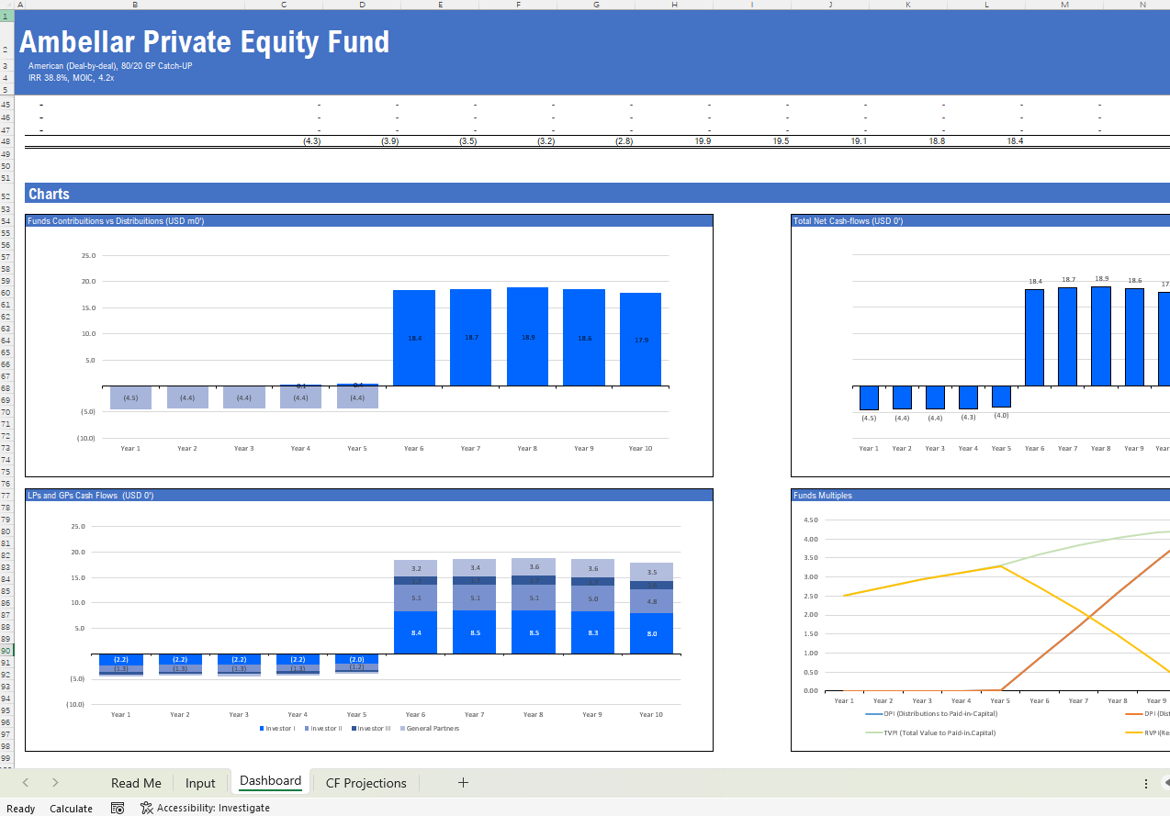
Task: Click the General Partners legend entry
Action: pos(430,729)
